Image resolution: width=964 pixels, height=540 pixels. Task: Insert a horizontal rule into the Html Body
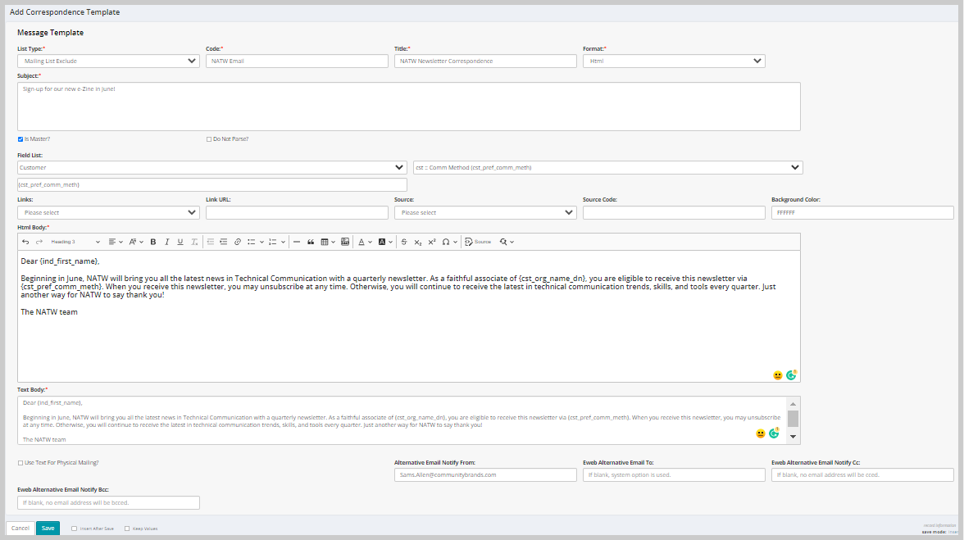coord(295,242)
